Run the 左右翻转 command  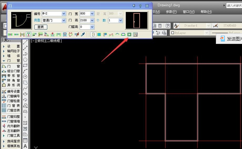point(11,131)
